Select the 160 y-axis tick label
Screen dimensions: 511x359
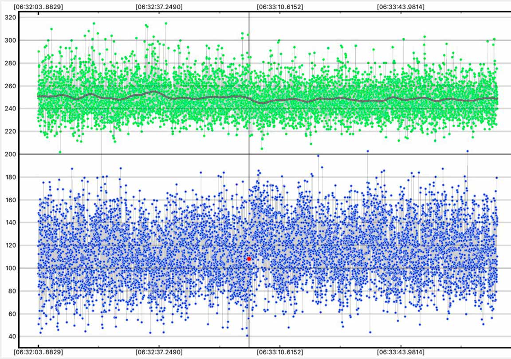tap(10, 200)
